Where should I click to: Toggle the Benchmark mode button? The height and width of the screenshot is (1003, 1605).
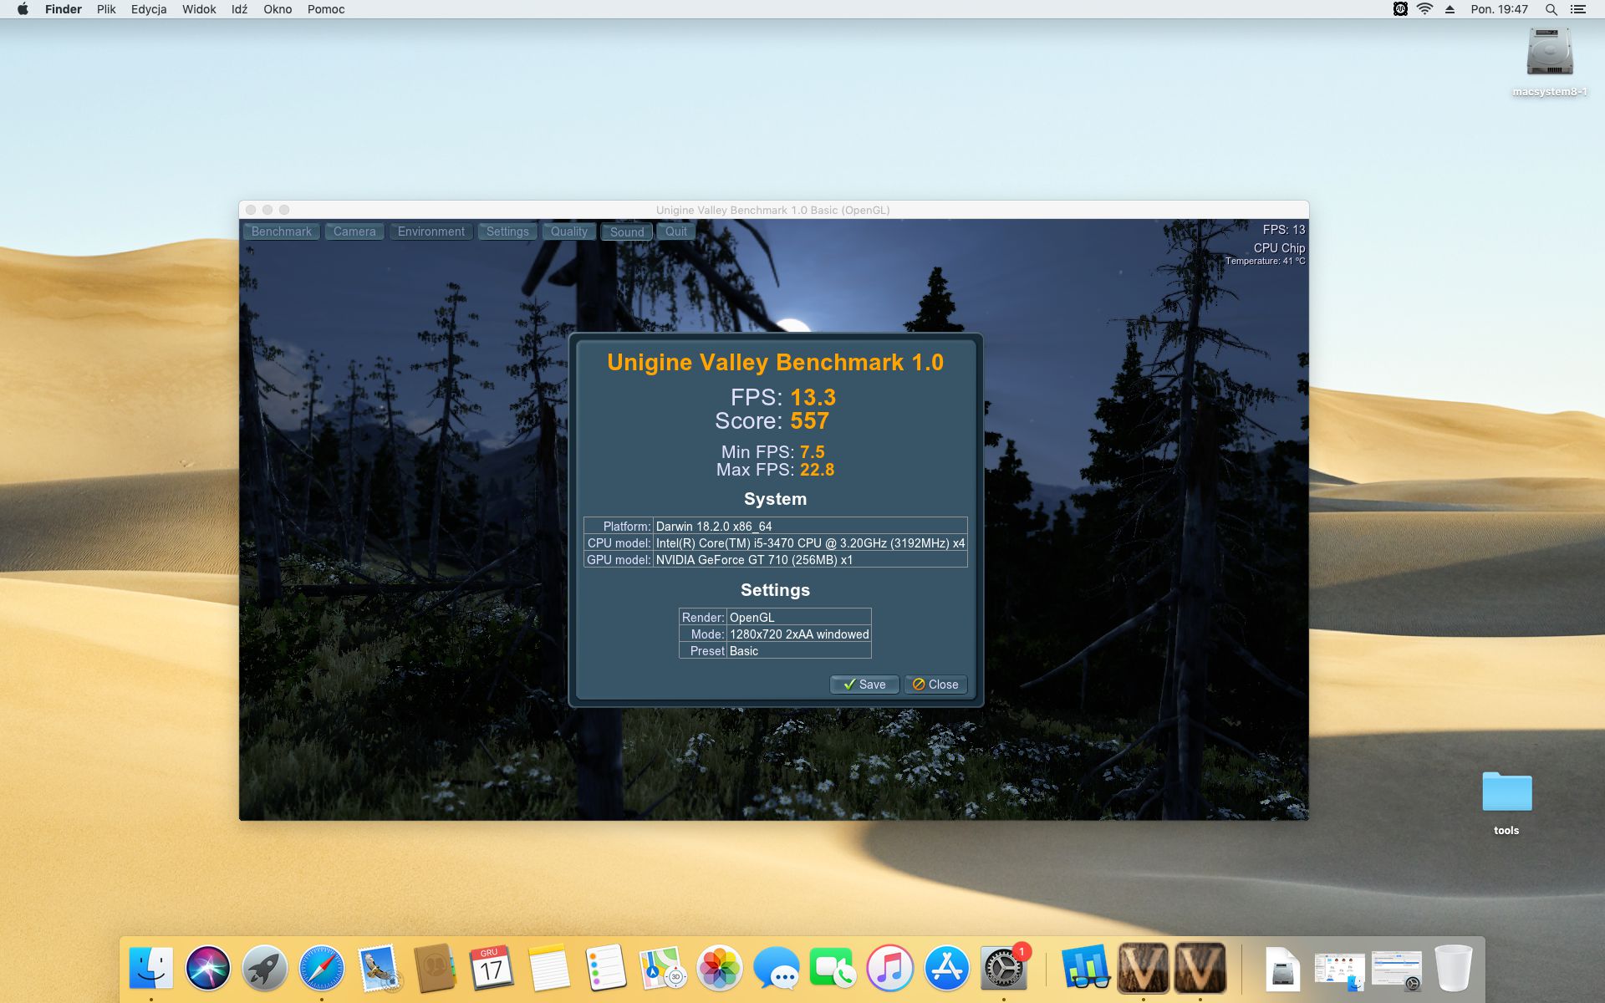pos(281,232)
